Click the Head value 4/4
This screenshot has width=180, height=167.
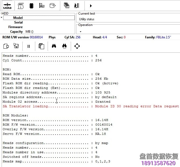pos(105,37)
